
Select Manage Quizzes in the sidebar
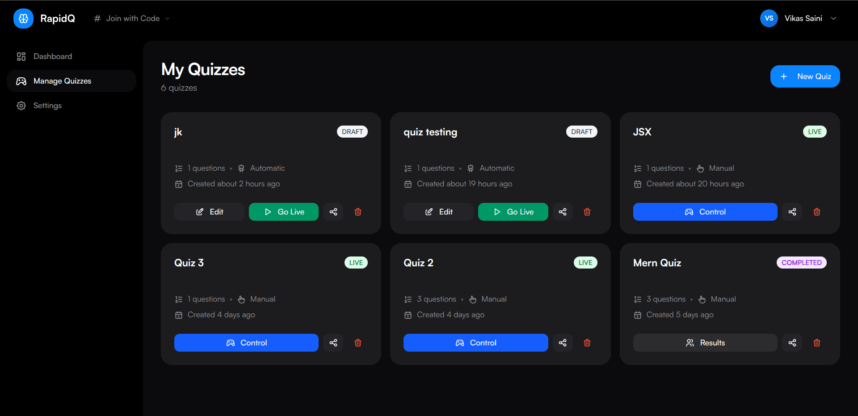click(x=62, y=81)
